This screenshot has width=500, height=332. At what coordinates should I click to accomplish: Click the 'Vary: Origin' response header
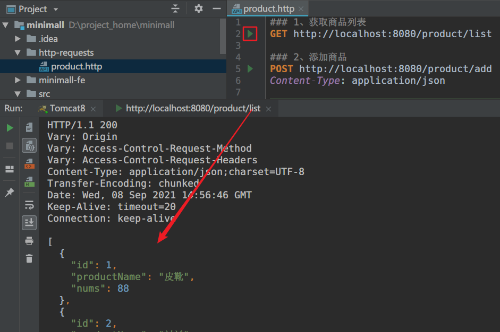pos(82,136)
